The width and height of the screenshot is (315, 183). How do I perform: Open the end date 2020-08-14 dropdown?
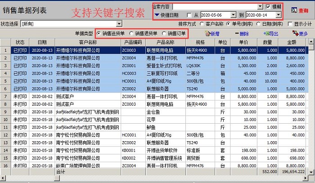pyautogui.click(x=278, y=15)
